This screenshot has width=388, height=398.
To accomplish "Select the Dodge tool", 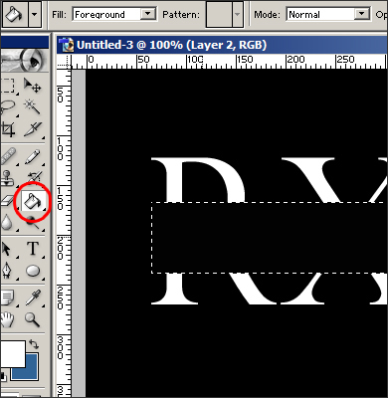I will point(33,222).
